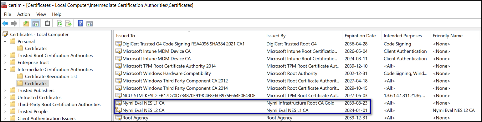Image resolution: width=482 pixels, height=122 pixels.
Task: Click the Up One Level folder icon
Action: tap(26, 23)
